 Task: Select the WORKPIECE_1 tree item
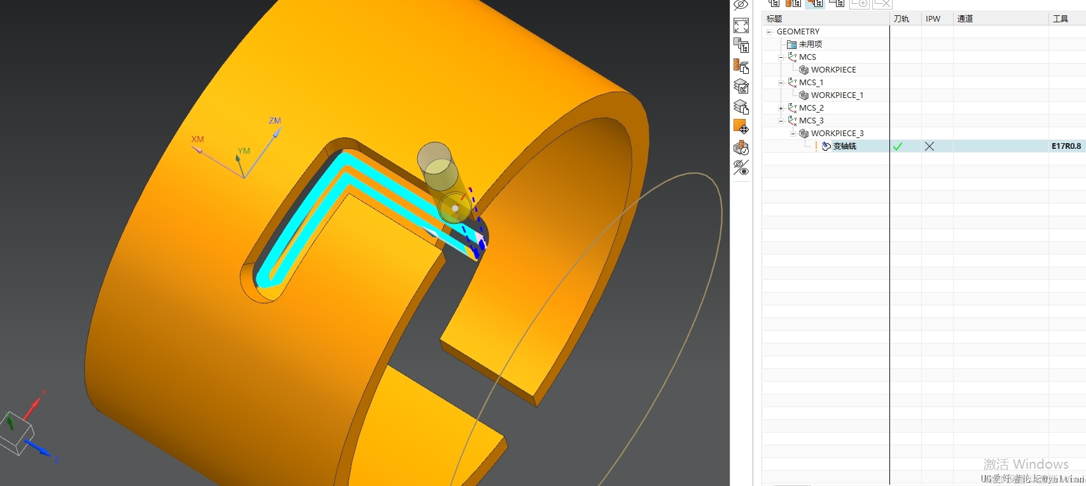click(837, 95)
